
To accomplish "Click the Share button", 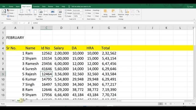I will click(x=190, y=7).
